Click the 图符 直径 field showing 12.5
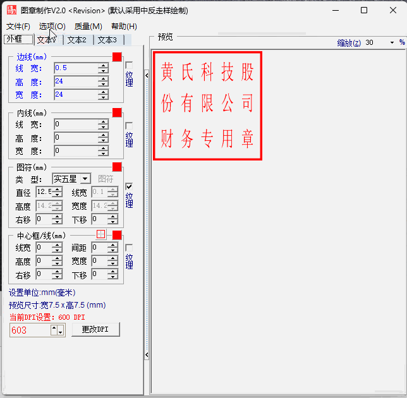The height and width of the screenshot is (398, 407). 44,192
